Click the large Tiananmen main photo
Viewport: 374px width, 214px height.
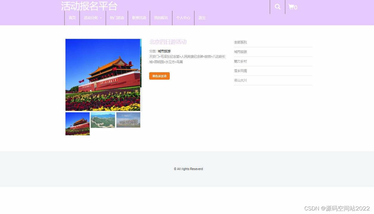(103, 75)
